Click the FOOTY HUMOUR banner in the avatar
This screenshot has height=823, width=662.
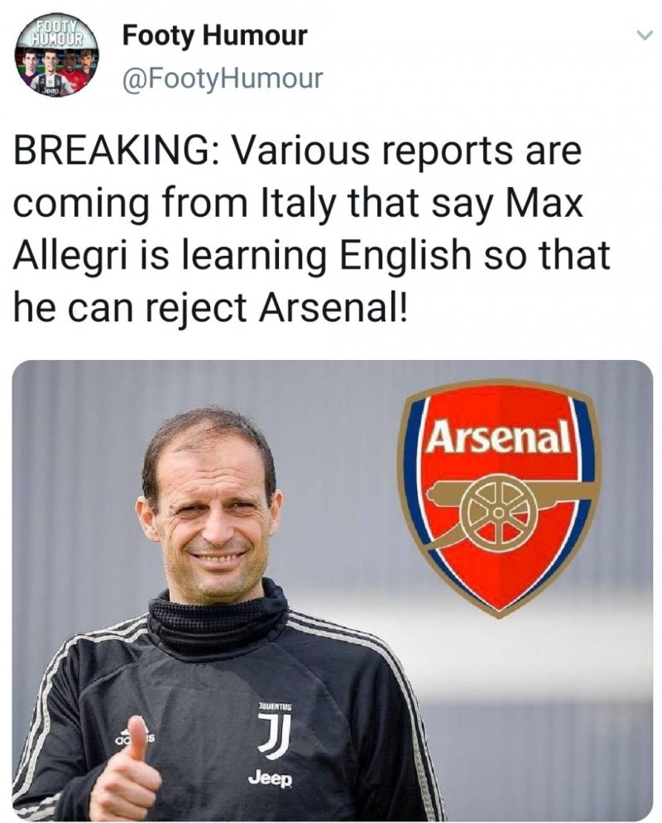pyautogui.click(x=56, y=32)
